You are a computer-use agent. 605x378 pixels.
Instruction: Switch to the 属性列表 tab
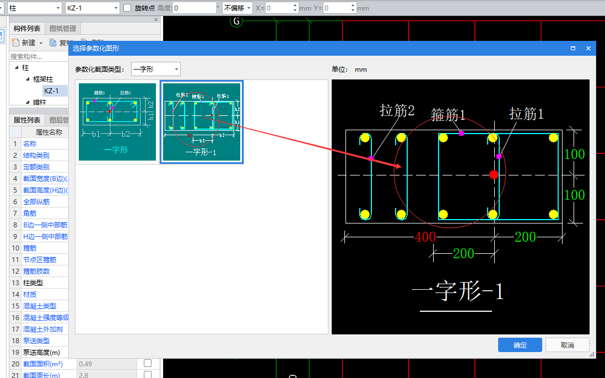pos(27,120)
